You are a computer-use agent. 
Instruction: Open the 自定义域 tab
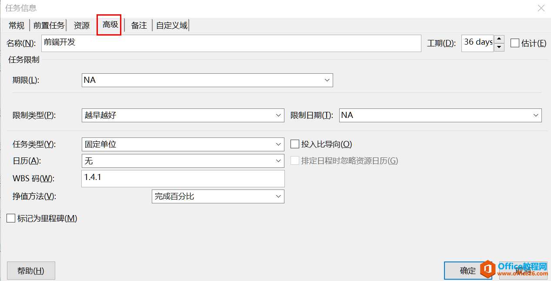tap(172, 26)
